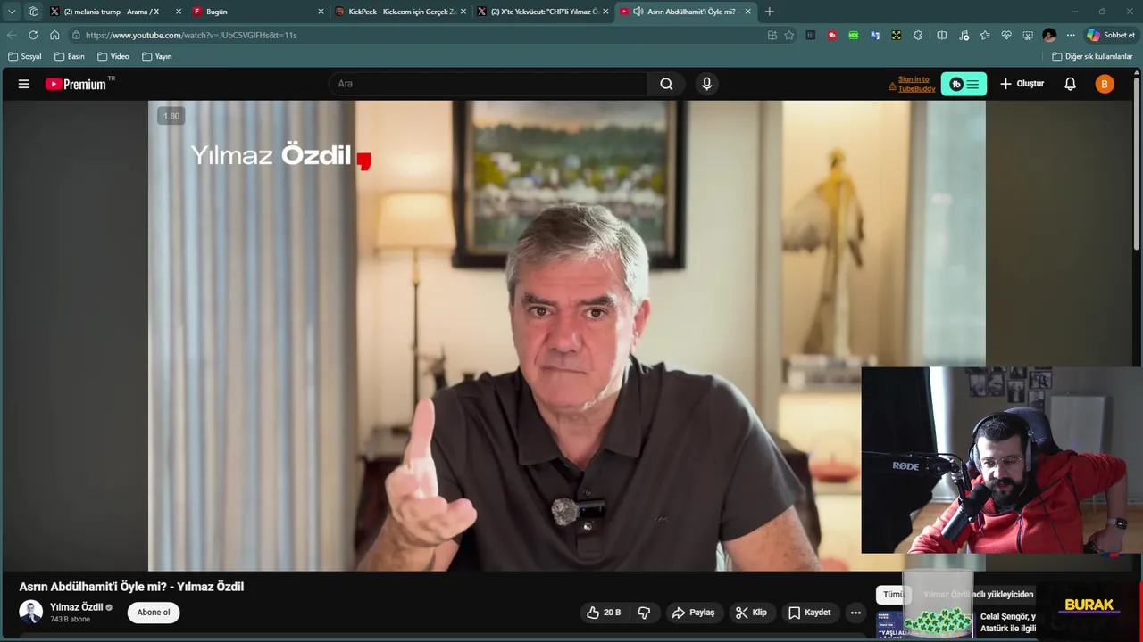1143x642 pixels.
Task: Close the Bugün tab
Action: pyautogui.click(x=321, y=12)
